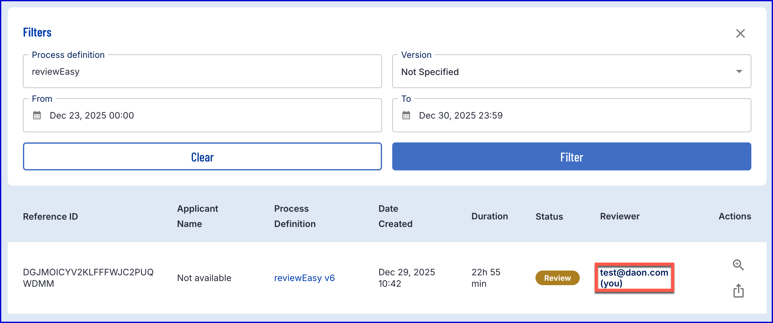Apply filters with the Filter button
The width and height of the screenshot is (773, 323).
[x=571, y=157]
